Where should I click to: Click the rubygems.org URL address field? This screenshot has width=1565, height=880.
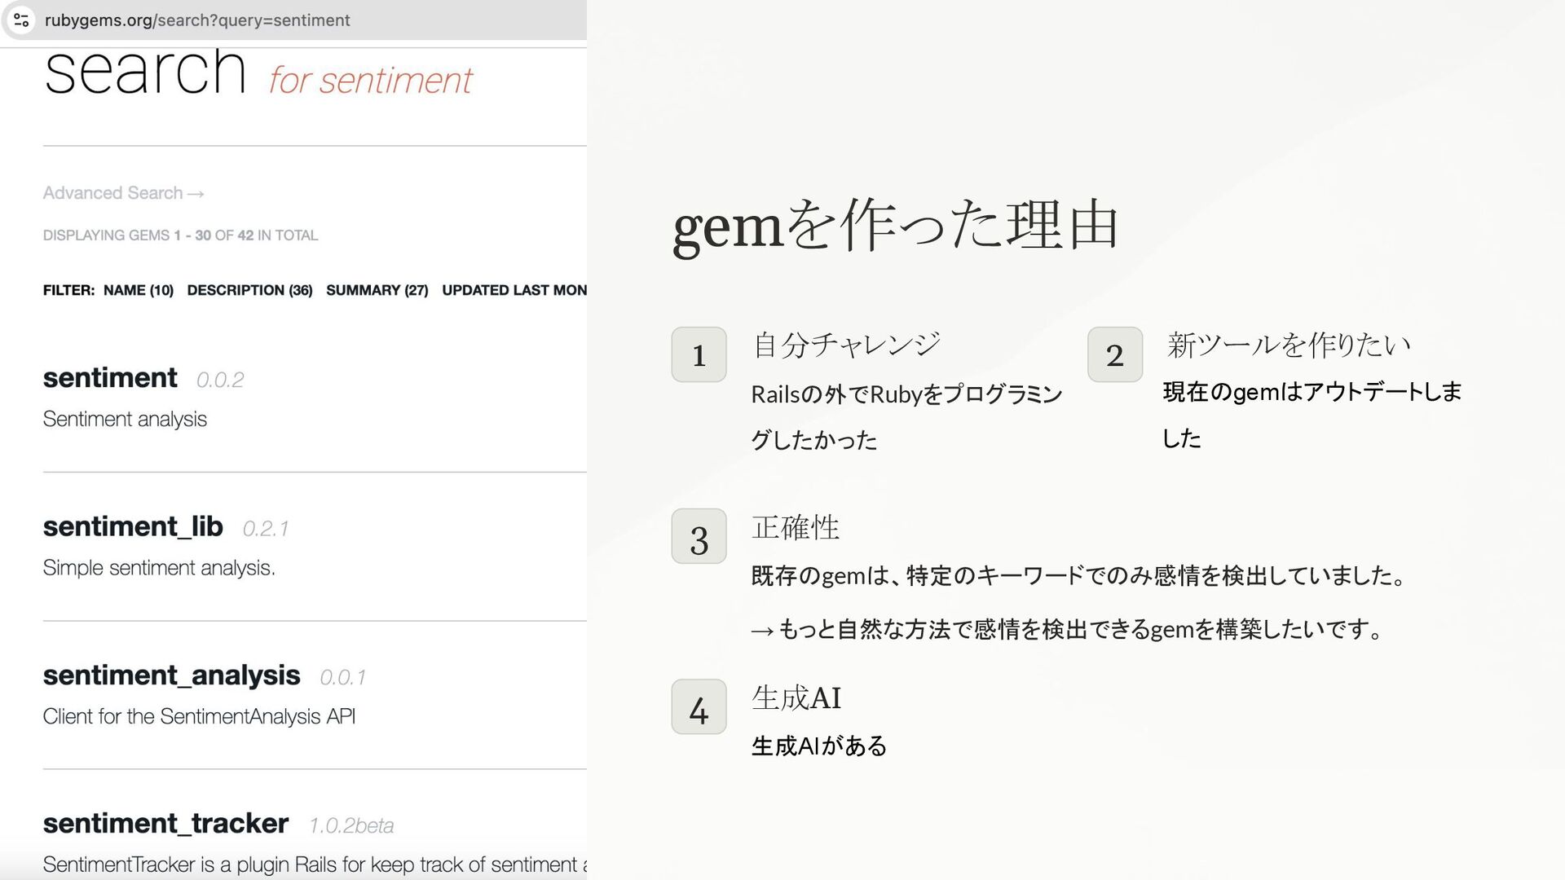point(197,20)
